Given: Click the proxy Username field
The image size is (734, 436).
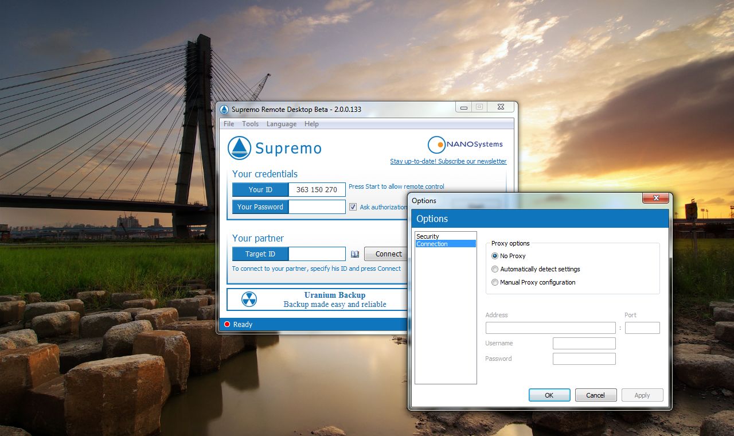Looking at the screenshot, I should [x=584, y=344].
